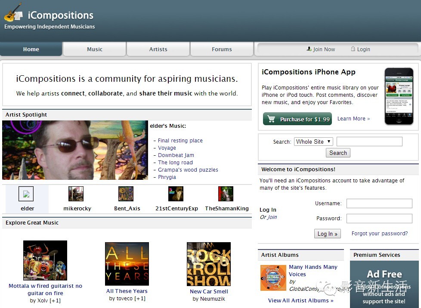This screenshot has width=421, height=308.
Task: Open the Forgot your password link
Action: (x=379, y=234)
